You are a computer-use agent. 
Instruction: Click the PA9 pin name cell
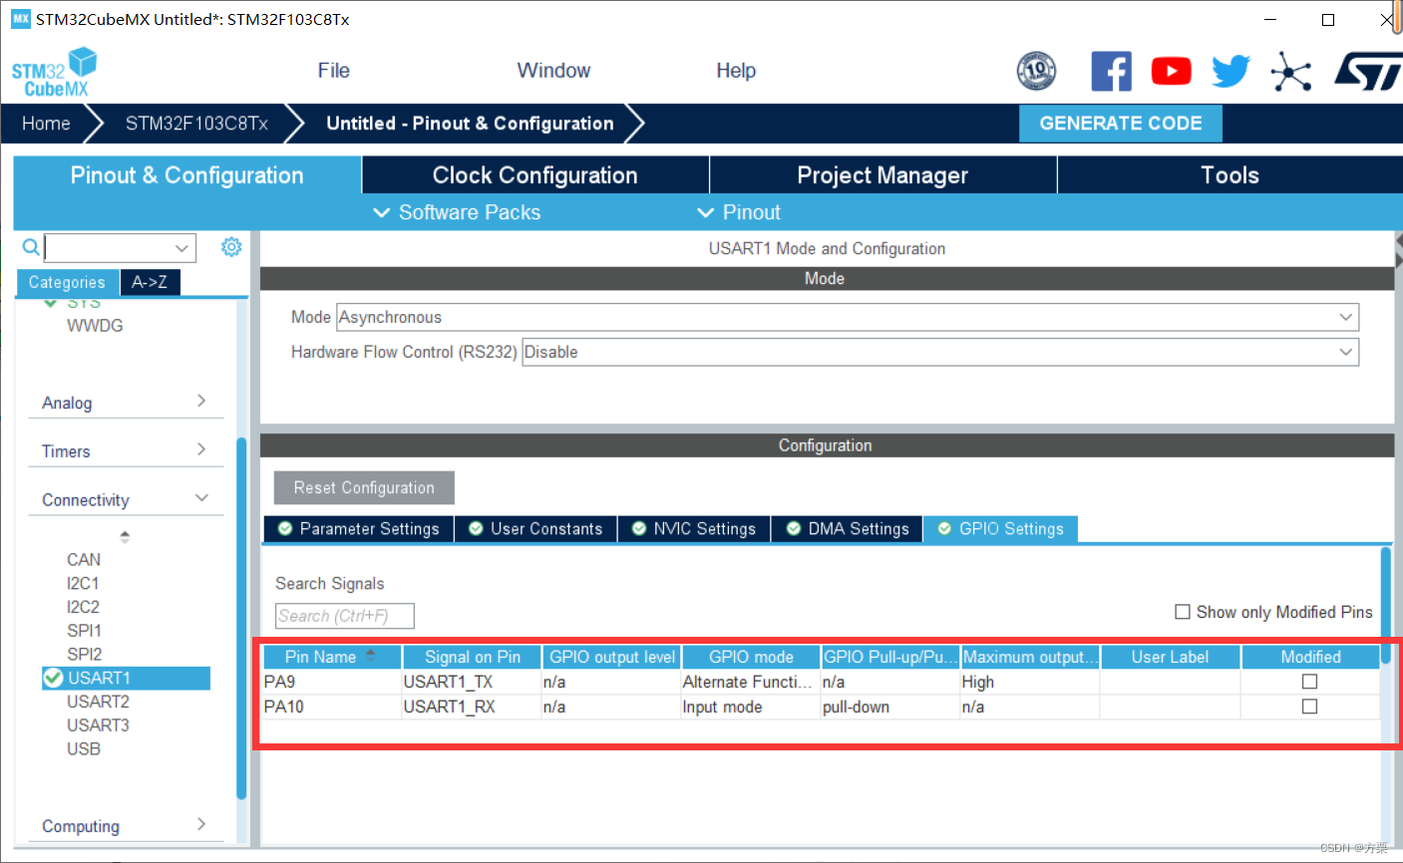332,682
